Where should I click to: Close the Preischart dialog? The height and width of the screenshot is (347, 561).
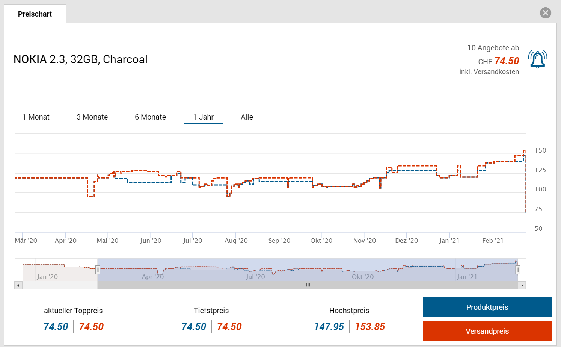pyautogui.click(x=545, y=13)
